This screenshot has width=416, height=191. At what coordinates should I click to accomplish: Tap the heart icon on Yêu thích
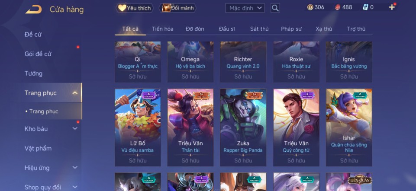[122, 8]
